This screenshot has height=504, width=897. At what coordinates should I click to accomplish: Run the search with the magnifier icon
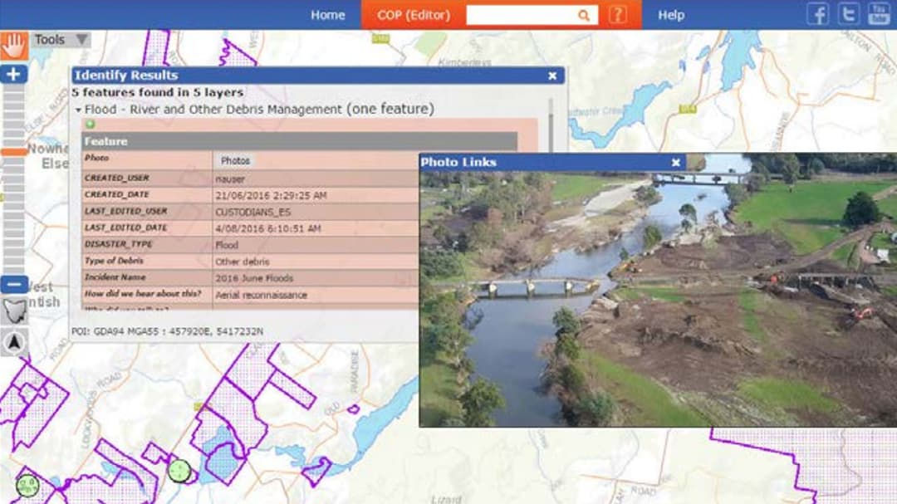point(584,14)
